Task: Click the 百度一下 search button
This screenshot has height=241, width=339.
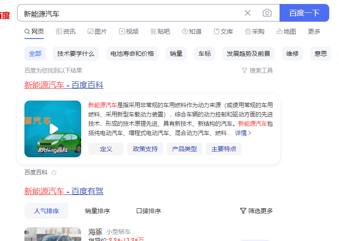Action: coord(304,13)
